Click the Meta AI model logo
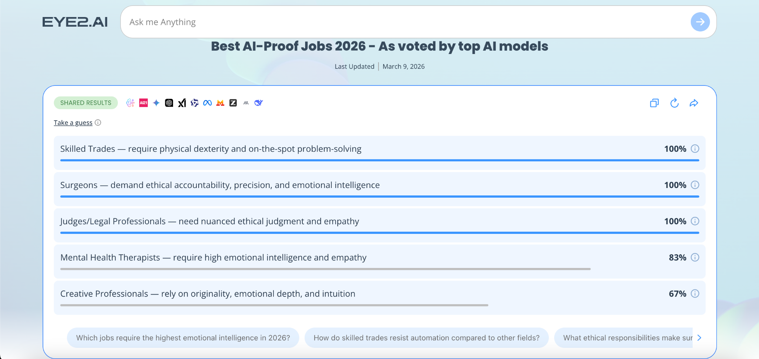The width and height of the screenshot is (759, 359). tap(208, 103)
